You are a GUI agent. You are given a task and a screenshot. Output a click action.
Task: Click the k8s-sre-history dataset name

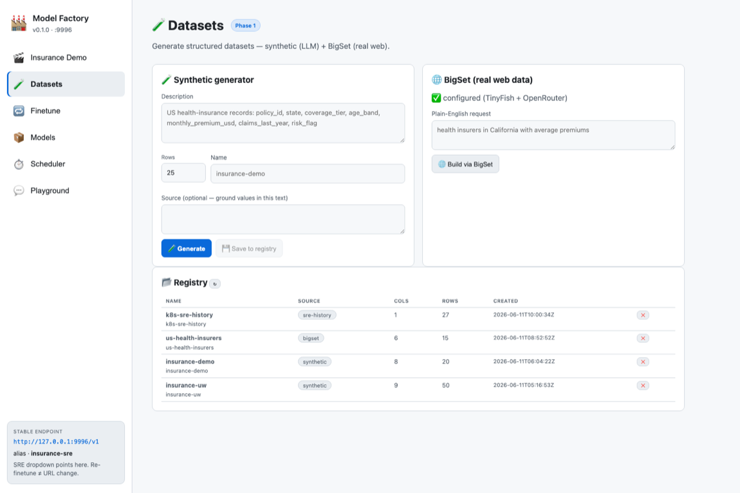coord(189,315)
